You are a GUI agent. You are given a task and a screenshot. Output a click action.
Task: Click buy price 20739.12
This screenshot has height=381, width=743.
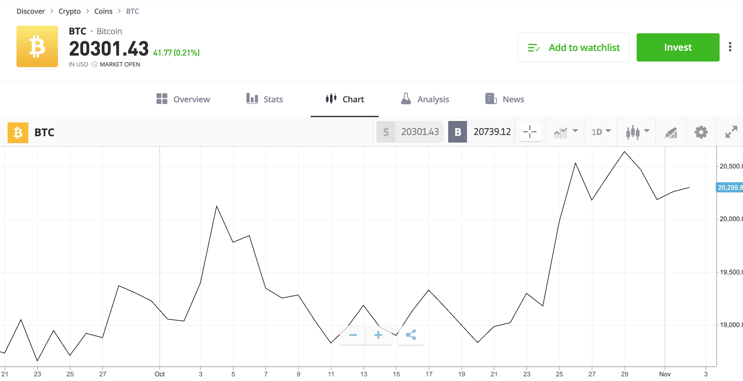click(492, 132)
